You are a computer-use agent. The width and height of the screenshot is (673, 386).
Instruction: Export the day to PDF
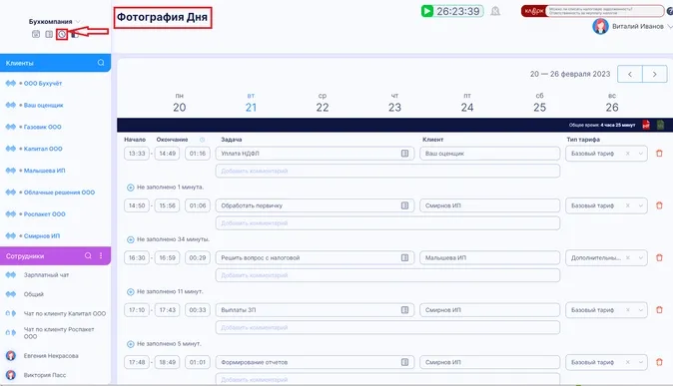coord(646,125)
